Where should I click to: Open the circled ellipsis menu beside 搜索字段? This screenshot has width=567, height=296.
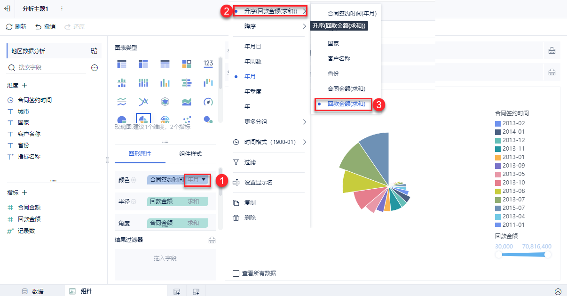tap(94, 68)
